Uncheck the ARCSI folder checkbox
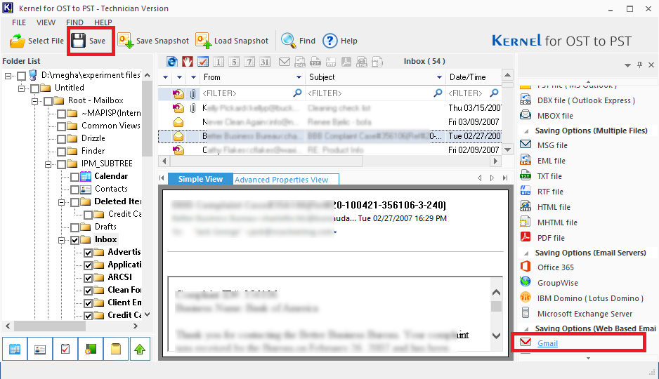659x379 pixels. [89, 278]
